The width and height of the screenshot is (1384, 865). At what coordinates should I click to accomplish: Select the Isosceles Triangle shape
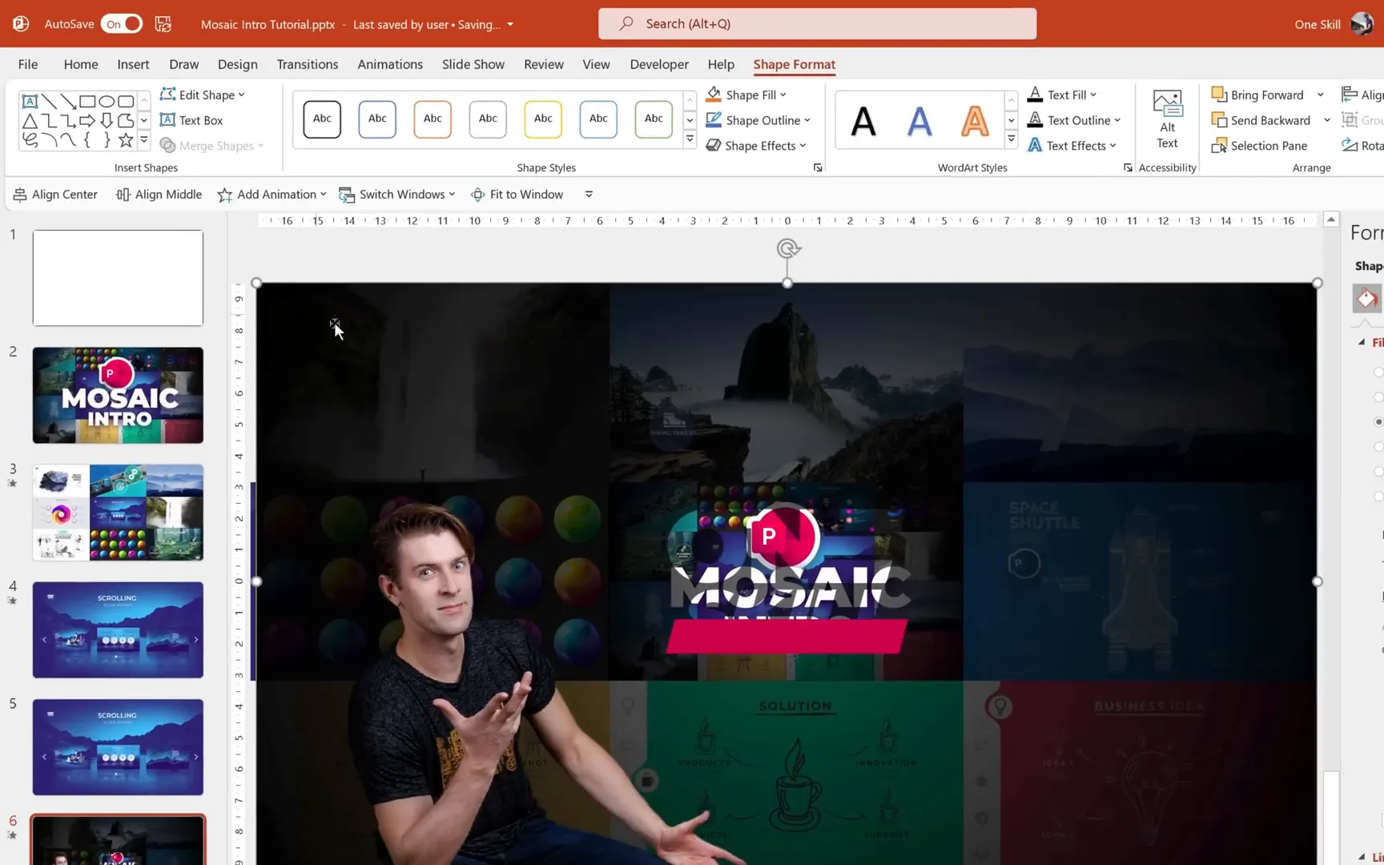[30, 121]
